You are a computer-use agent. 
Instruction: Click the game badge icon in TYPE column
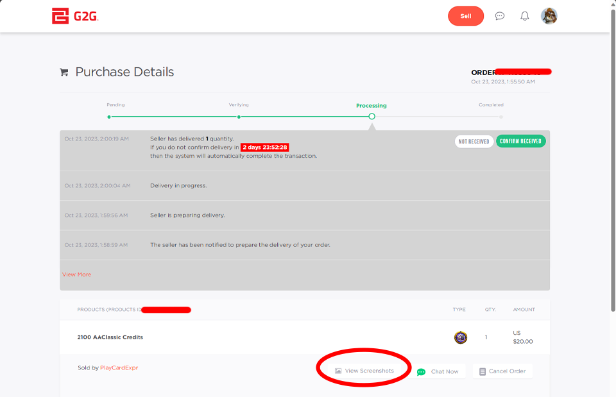point(459,337)
